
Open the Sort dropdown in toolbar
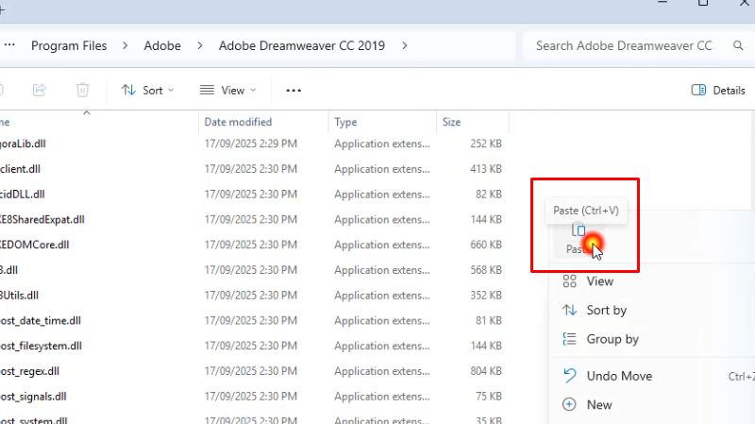coord(147,90)
